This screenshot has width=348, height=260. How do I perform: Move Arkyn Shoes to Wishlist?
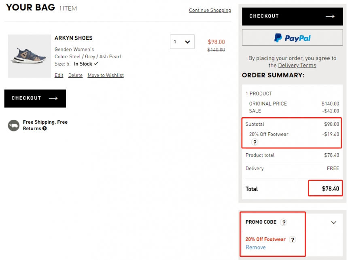pyautogui.click(x=106, y=75)
